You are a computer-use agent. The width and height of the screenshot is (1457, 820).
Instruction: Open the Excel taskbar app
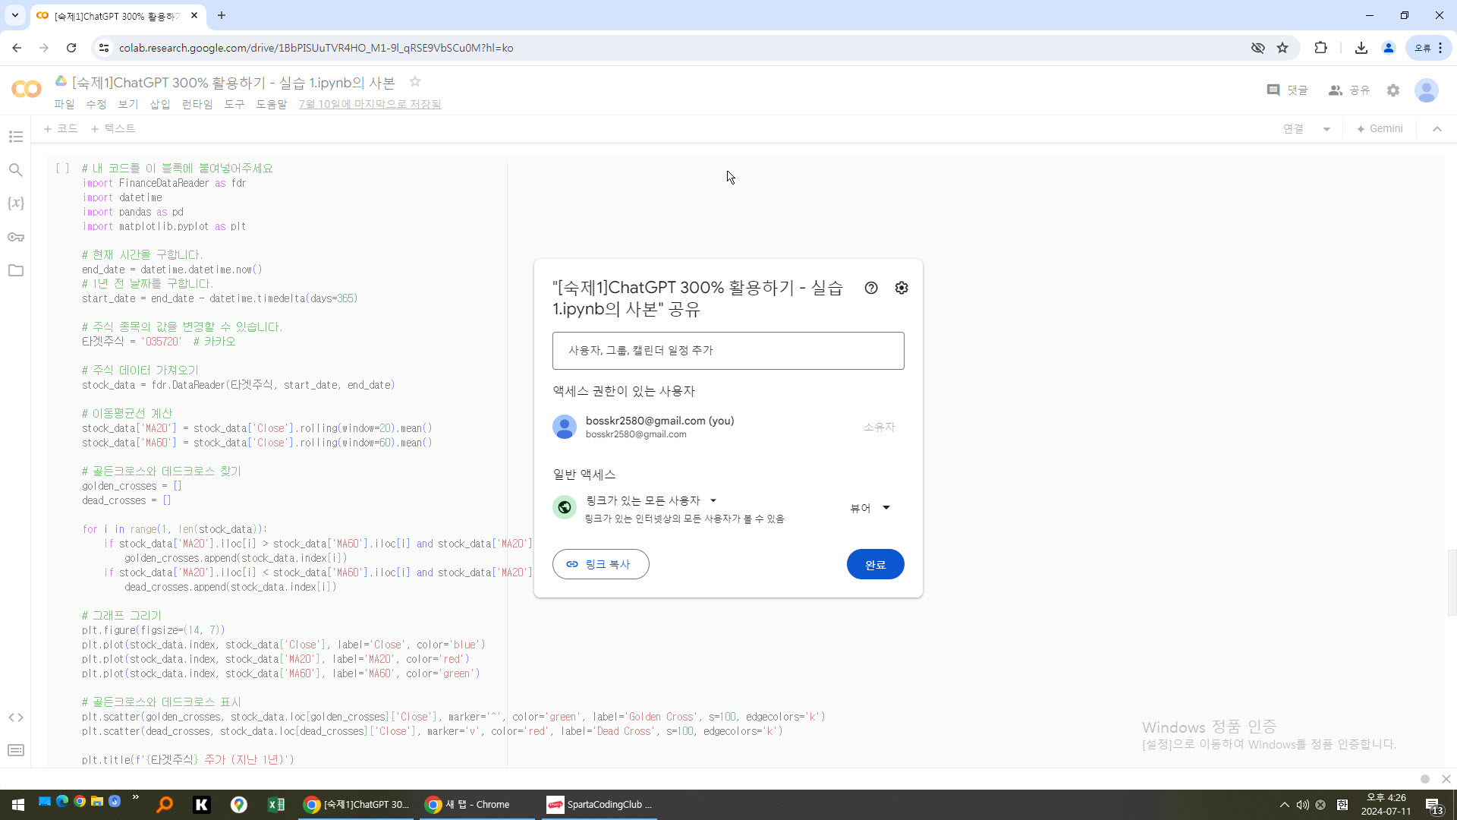coord(276,805)
